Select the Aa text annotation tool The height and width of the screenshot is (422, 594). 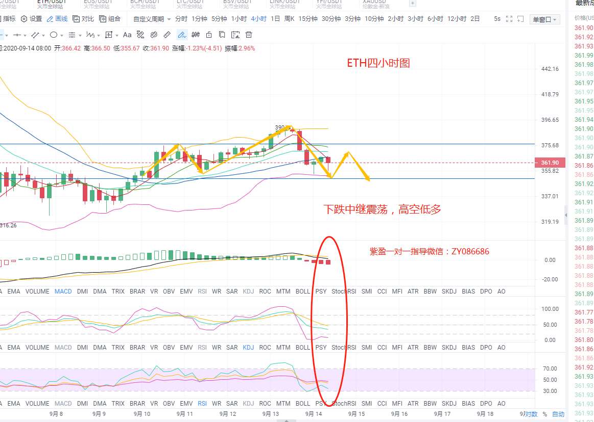pos(127,35)
